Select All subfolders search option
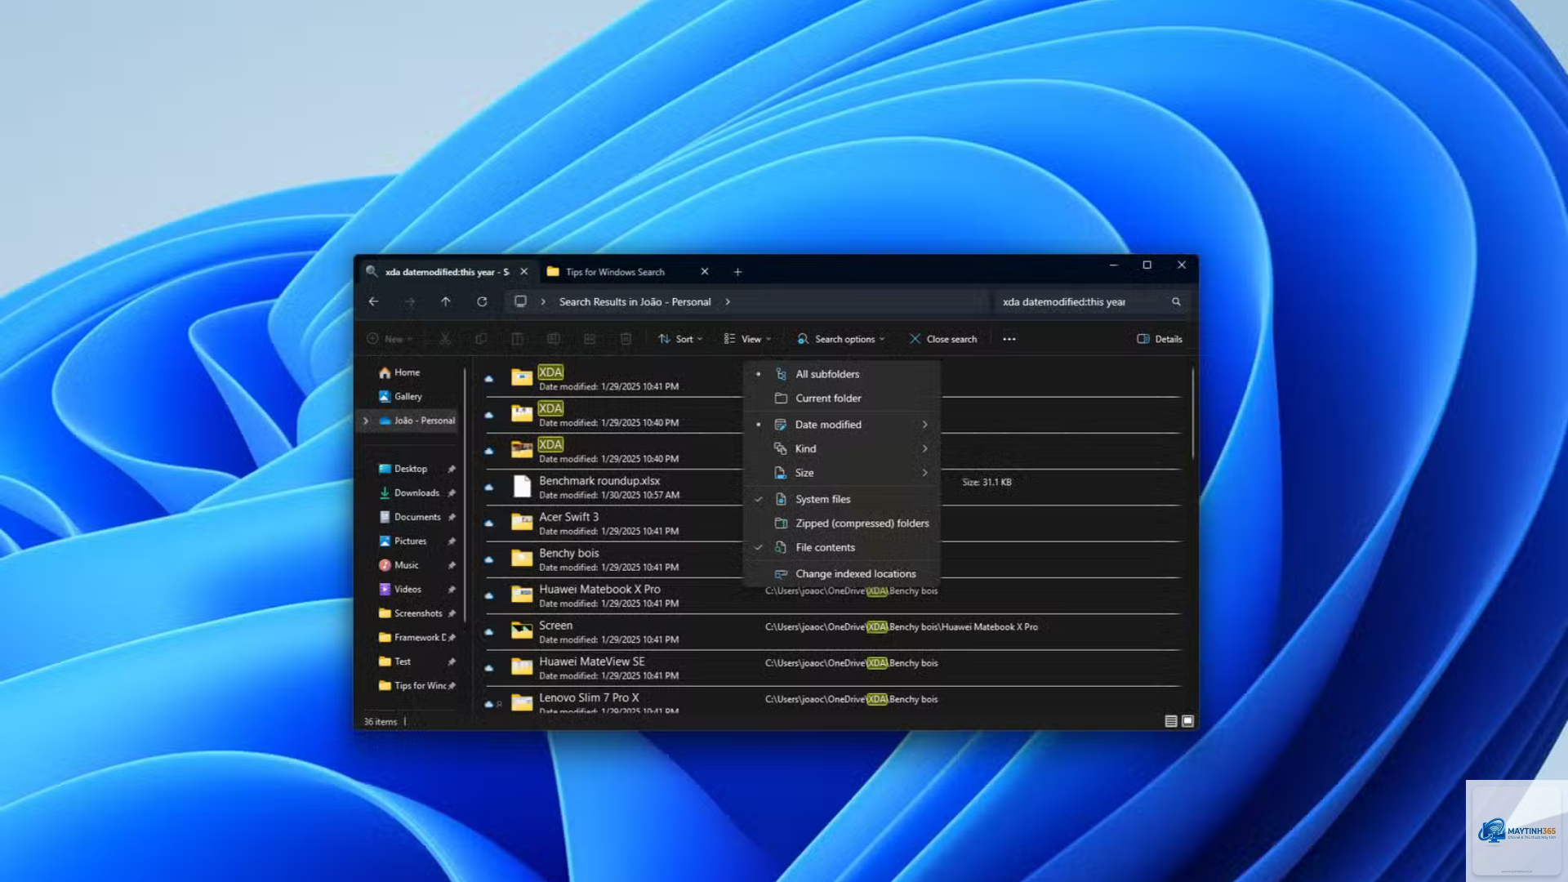Image resolution: width=1568 pixels, height=882 pixels. pyautogui.click(x=842, y=374)
